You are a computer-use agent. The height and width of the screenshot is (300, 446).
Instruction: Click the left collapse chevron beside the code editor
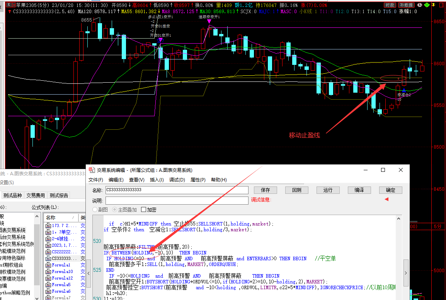(89, 273)
